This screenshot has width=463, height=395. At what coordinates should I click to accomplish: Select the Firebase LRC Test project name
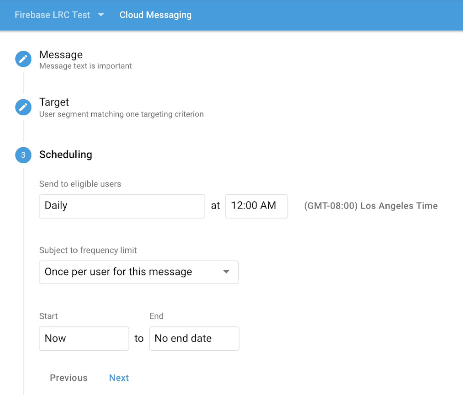[52, 15]
